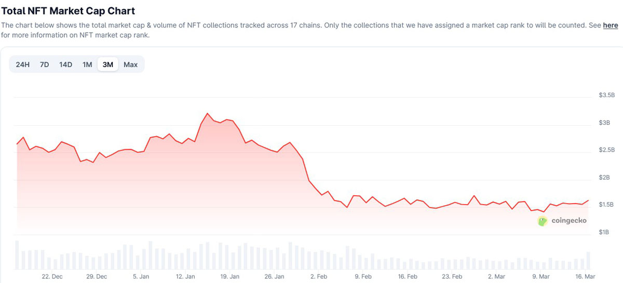Image resolution: width=623 pixels, height=283 pixels.
Task: Click the CoinGecko gecko logo icon
Action: [543, 221]
